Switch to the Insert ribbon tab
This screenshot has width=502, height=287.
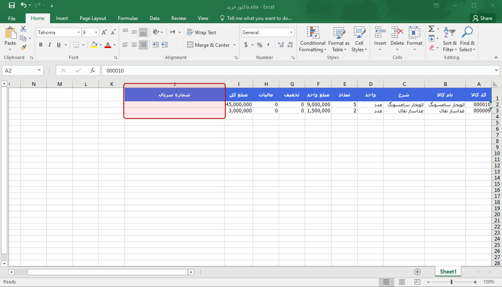pyautogui.click(x=62, y=18)
